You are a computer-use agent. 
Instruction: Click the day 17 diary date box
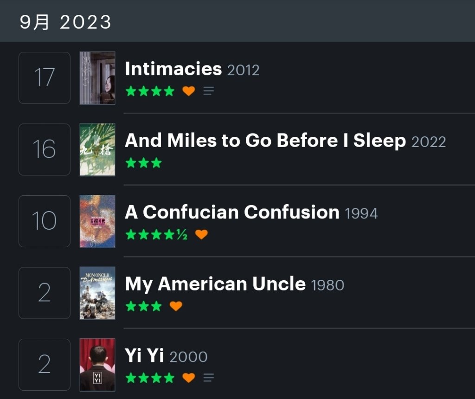[45, 78]
